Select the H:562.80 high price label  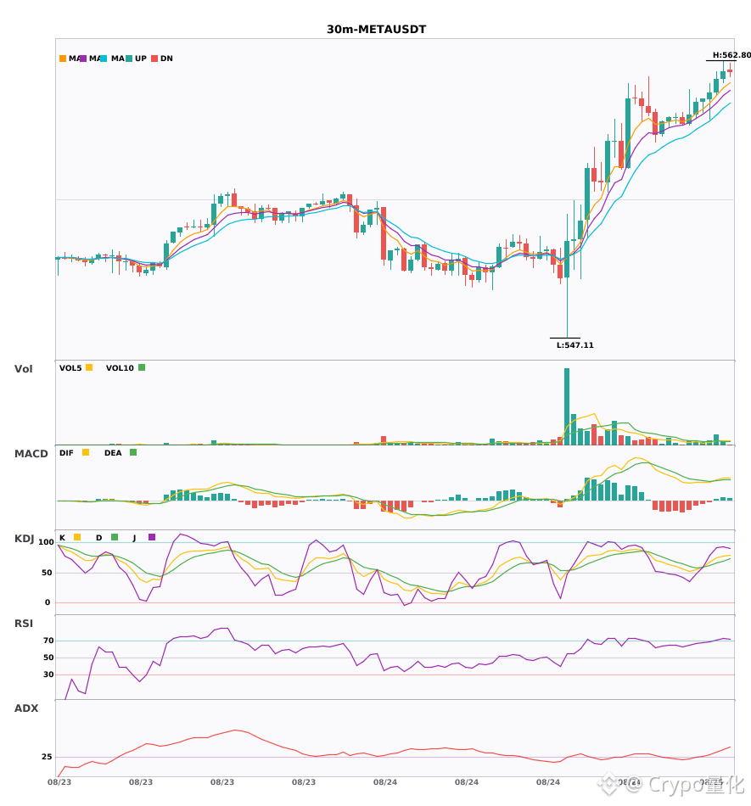(731, 55)
